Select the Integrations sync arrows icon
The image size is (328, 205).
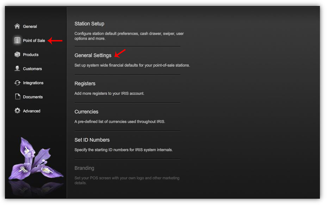click(x=17, y=83)
